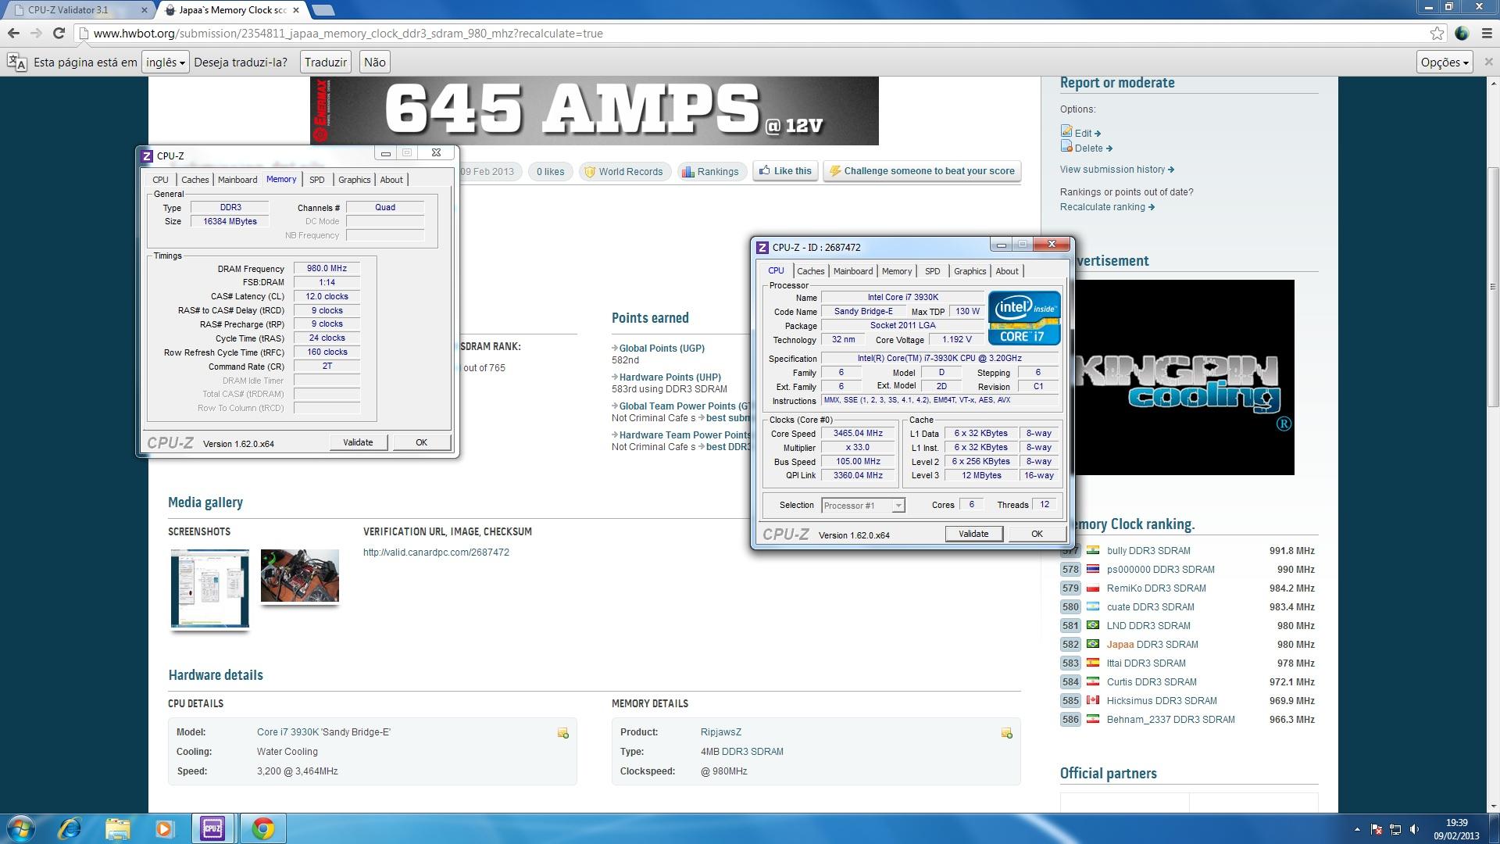The height and width of the screenshot is (844, 1500).
Task: Open bully DDR3 SDRAM ranking entry
Action: point(1148,551)
